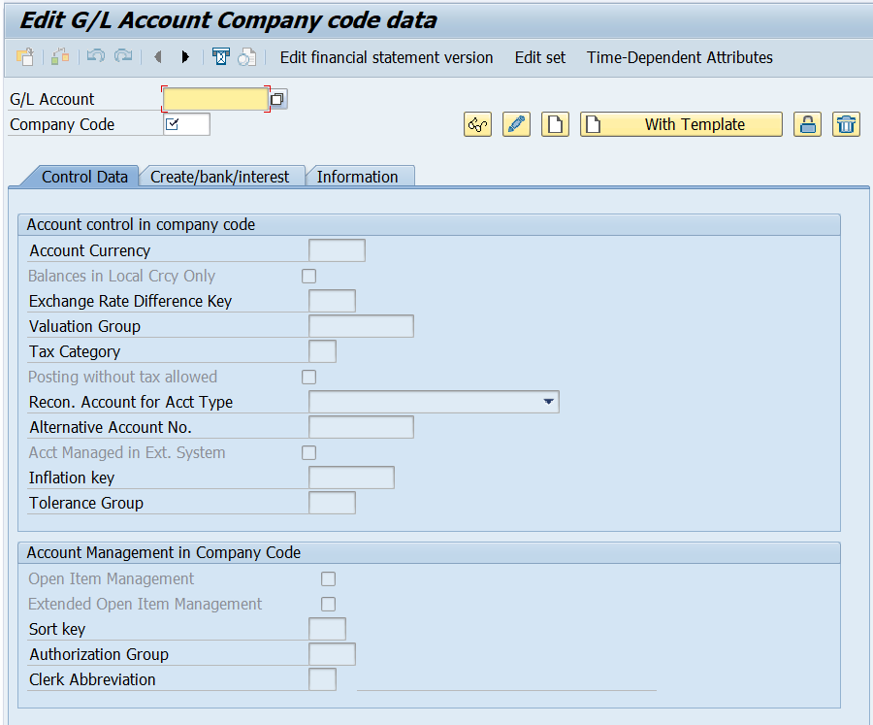Click the table delete icon in toolbar
Image resolution: width=873 pixels, height=725 pixels.
220,57
